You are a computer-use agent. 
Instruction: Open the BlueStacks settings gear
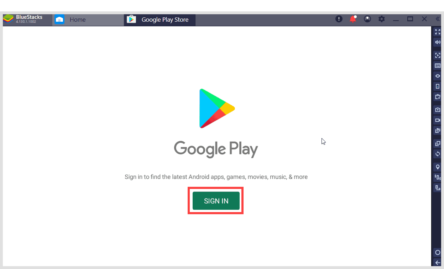coord(382,19)
